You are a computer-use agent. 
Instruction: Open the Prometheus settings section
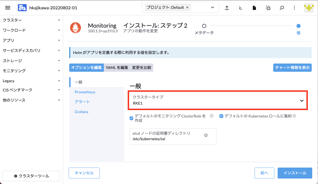[85, 92]
